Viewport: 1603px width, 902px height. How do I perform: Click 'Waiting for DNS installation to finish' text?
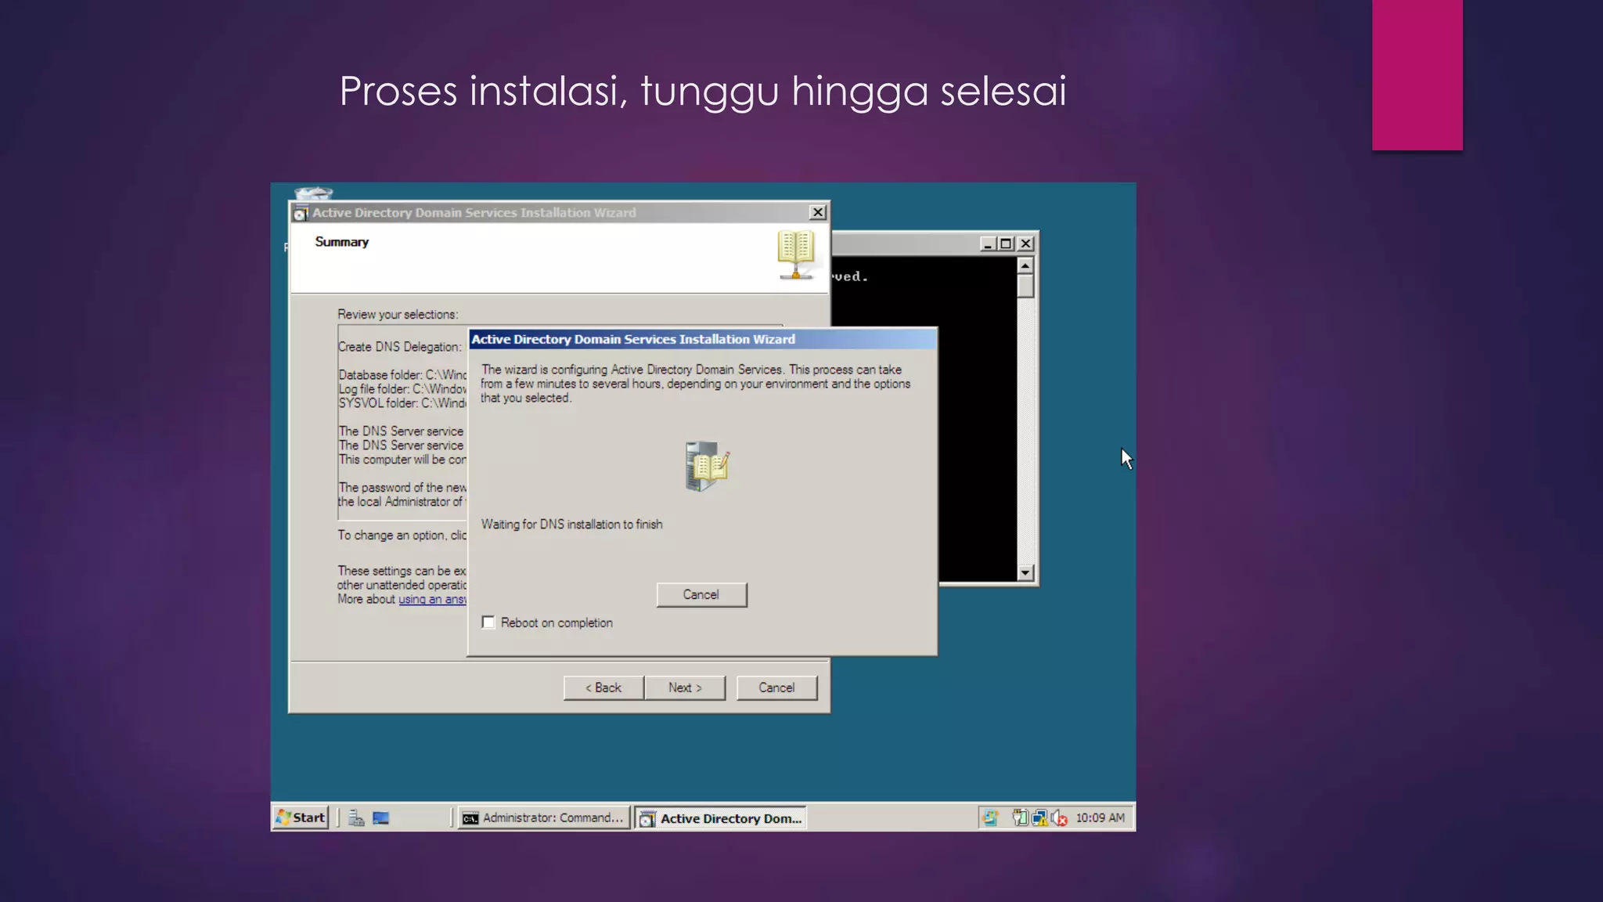(x=571, y=524)
